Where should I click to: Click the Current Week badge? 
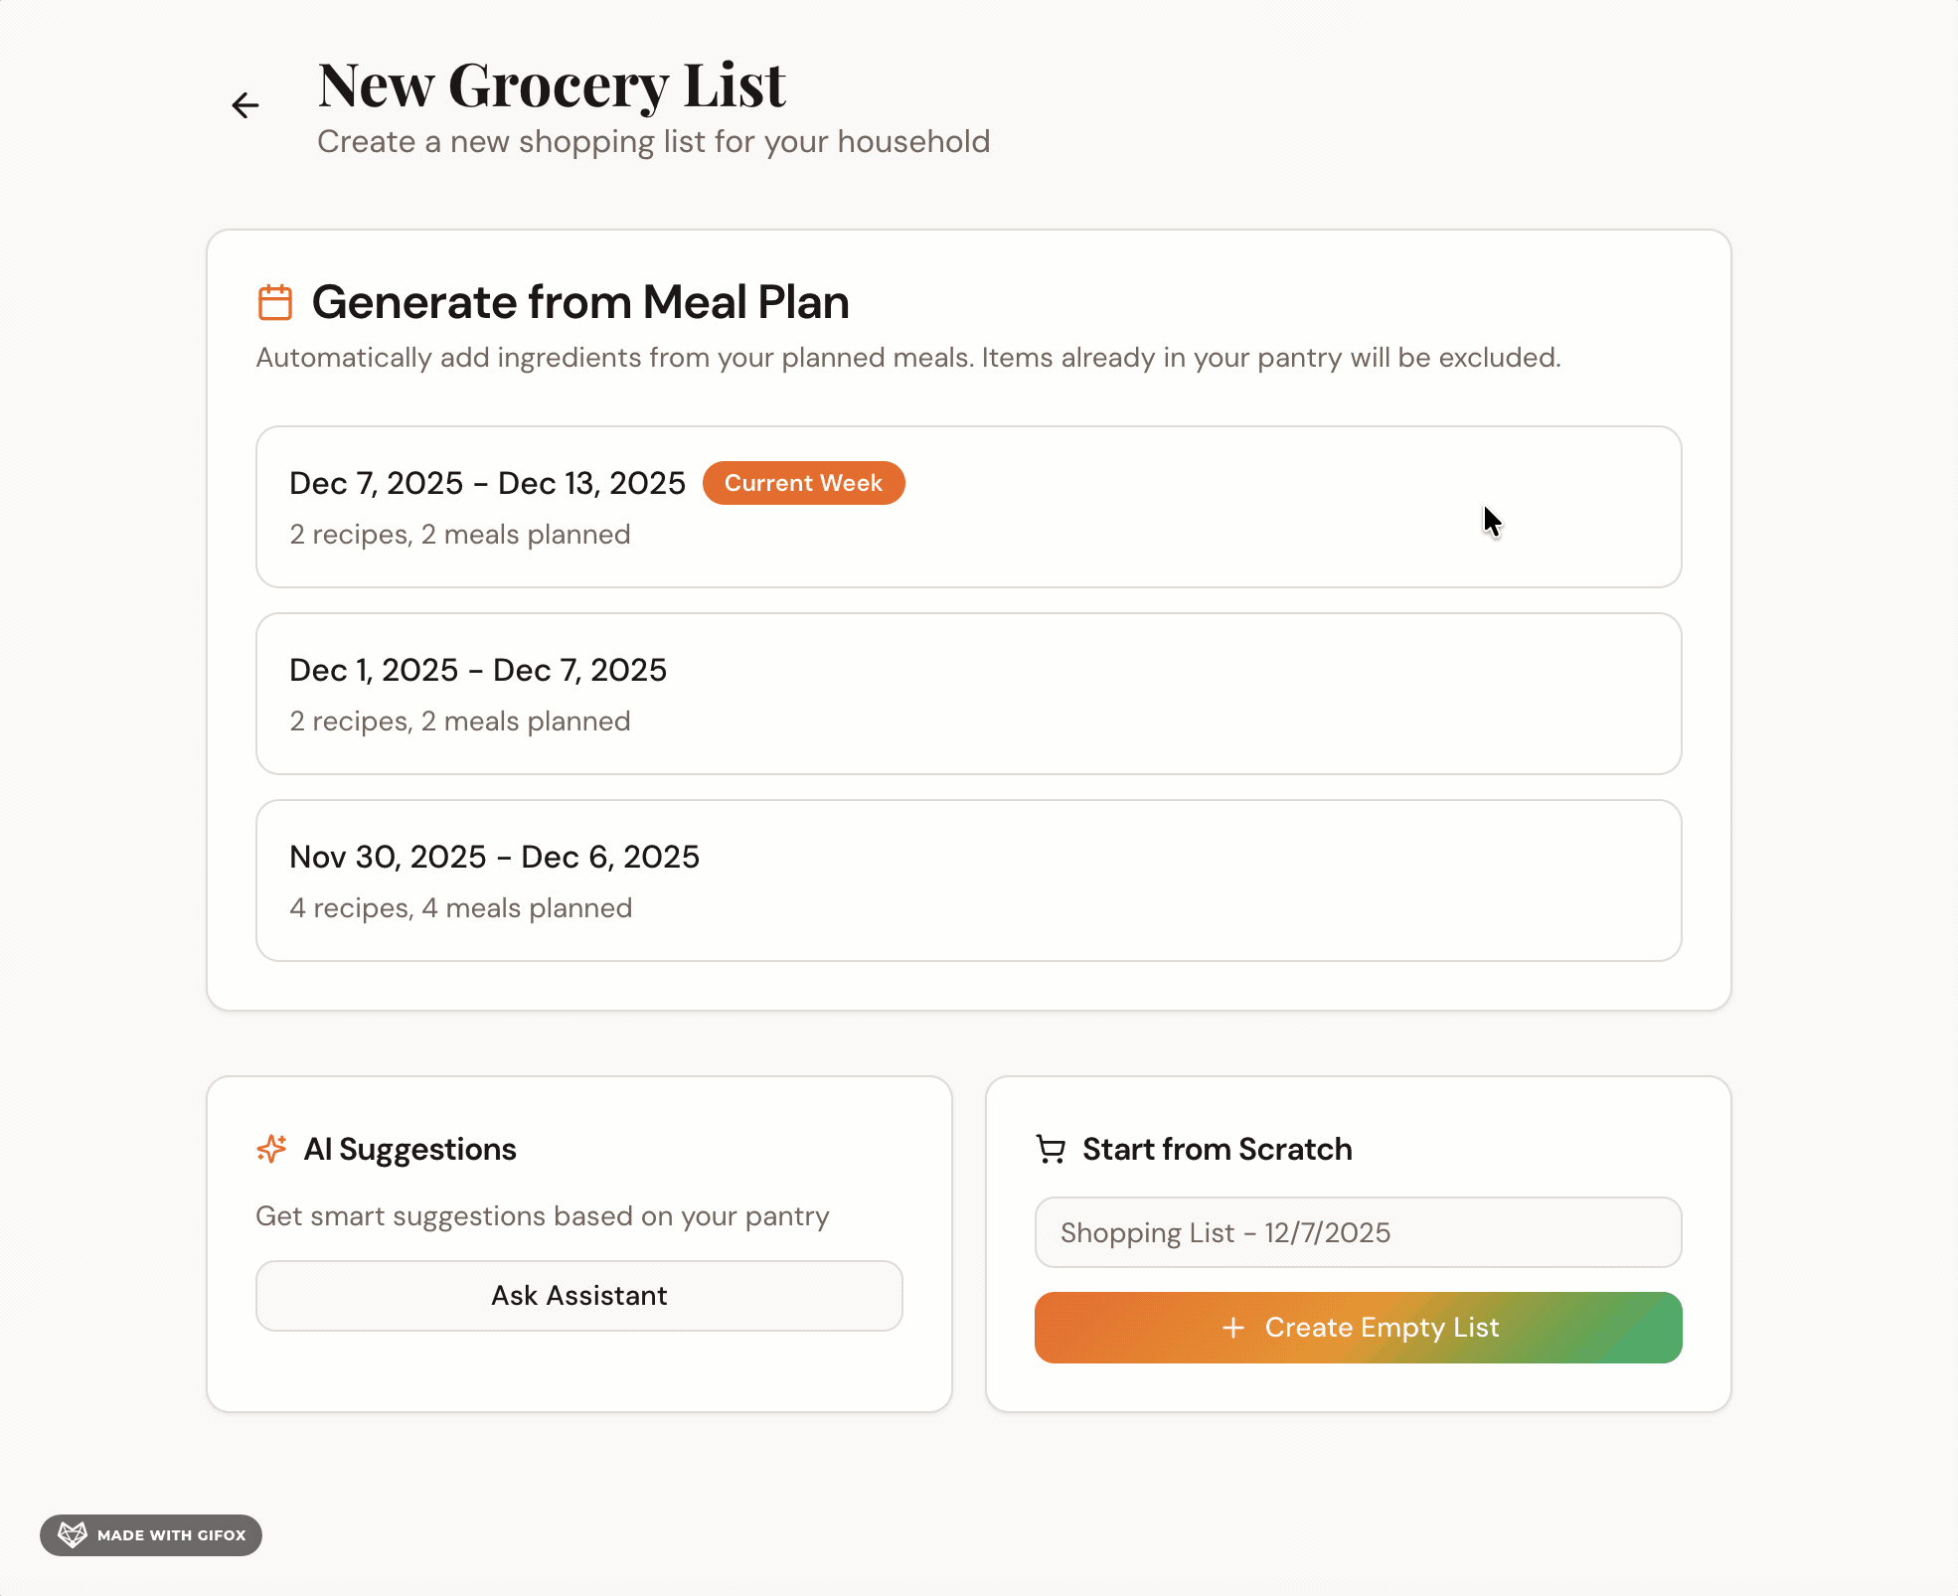pos(803,483)
